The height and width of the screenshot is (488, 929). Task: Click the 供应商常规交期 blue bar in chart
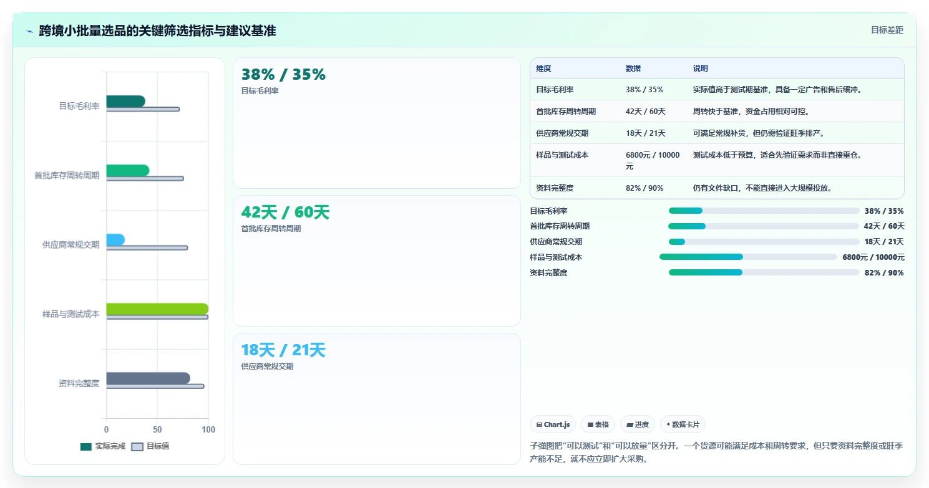[x=115, y=239]
